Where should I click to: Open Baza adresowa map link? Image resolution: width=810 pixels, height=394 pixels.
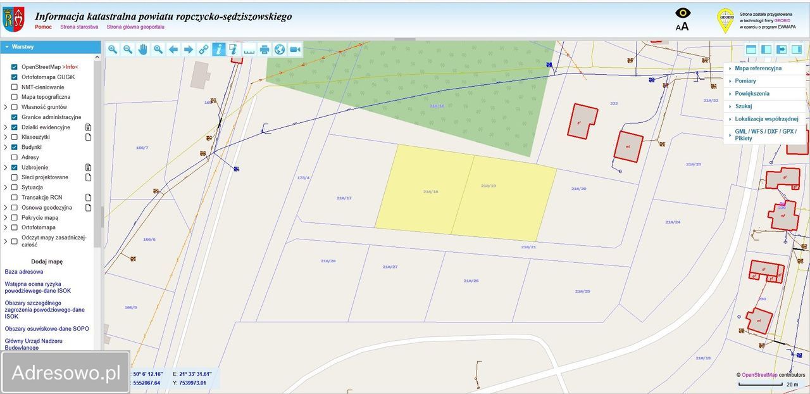[x=24, y=272]
